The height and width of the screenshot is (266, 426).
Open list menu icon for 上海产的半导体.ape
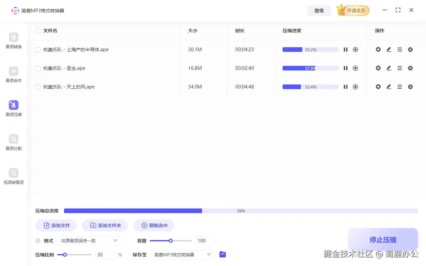tap(400, 50)
